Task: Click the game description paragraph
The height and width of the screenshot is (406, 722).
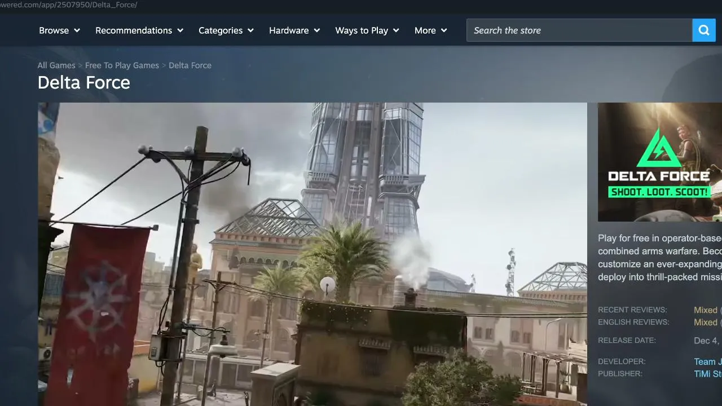Action: click(x=660, y=258)
